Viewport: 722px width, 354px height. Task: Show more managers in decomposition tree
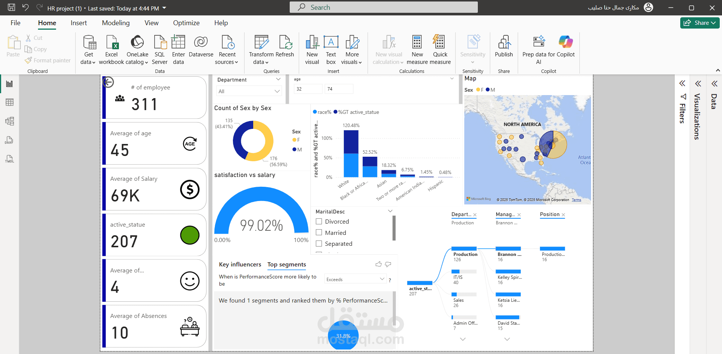[507, 339]
